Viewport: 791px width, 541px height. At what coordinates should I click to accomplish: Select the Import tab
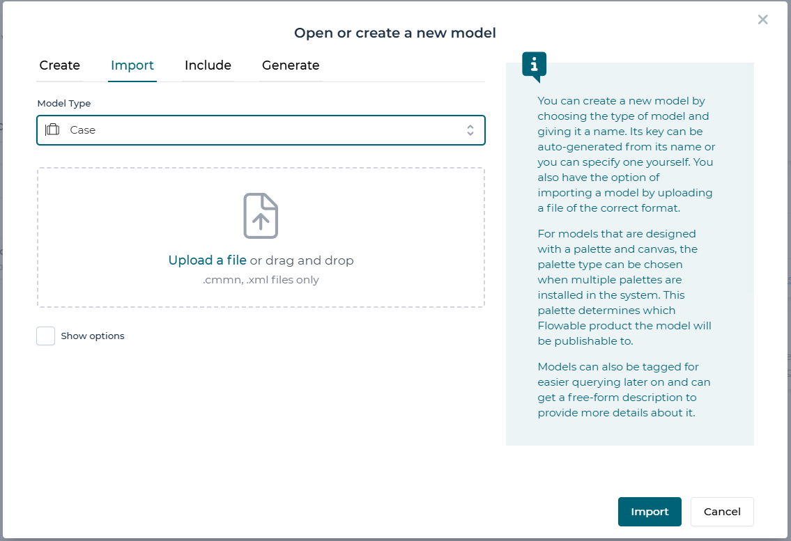[x=132, y=65]
